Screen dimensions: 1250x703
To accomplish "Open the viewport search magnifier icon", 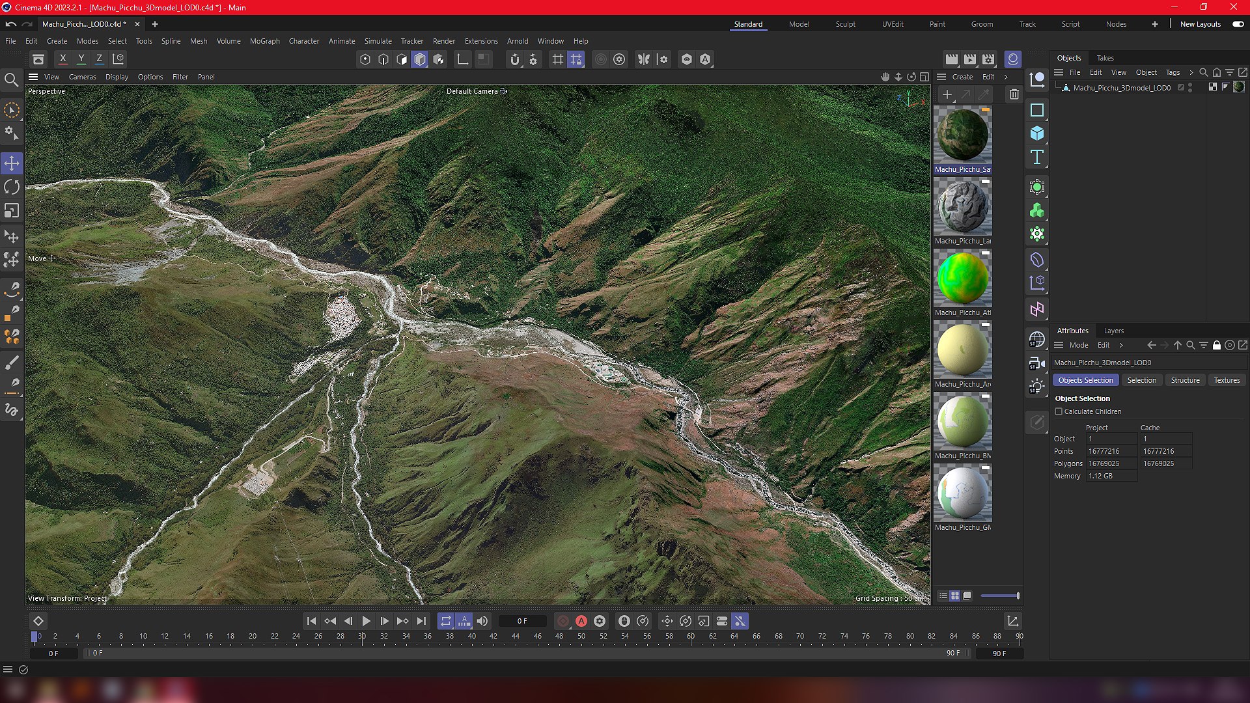I will 11,80.
